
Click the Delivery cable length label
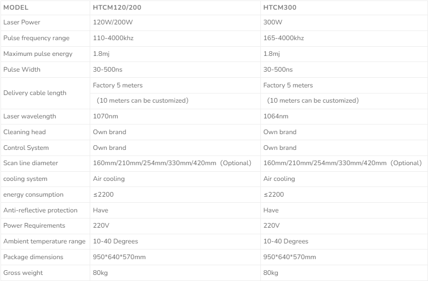tap(35, 93)
